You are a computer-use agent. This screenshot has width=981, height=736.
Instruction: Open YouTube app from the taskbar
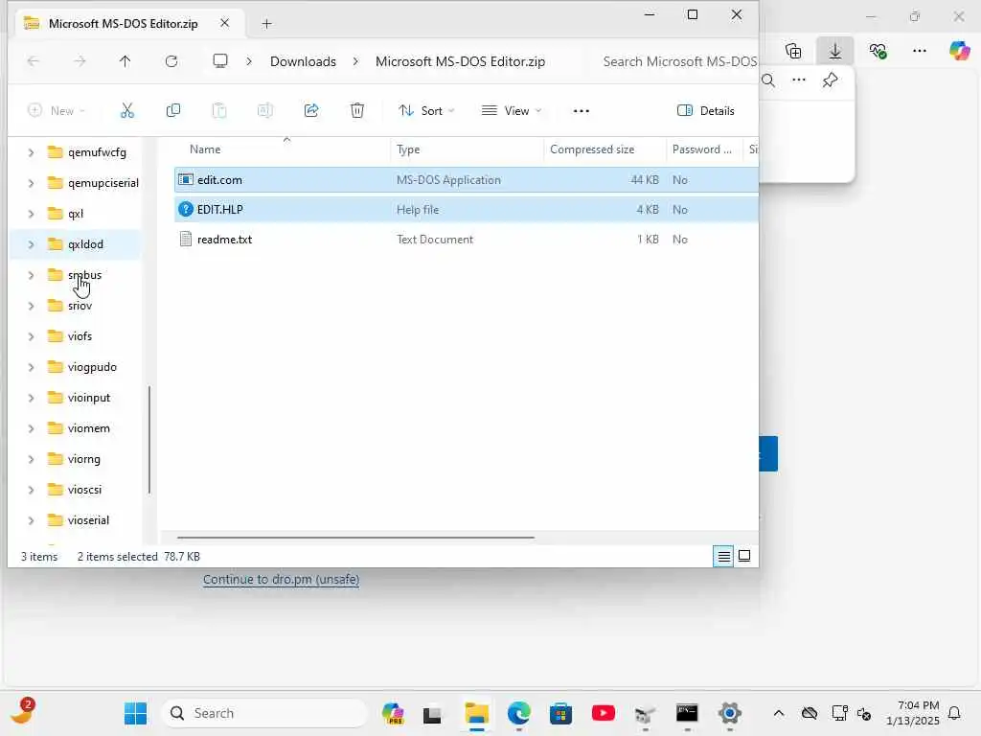point(604,713)
